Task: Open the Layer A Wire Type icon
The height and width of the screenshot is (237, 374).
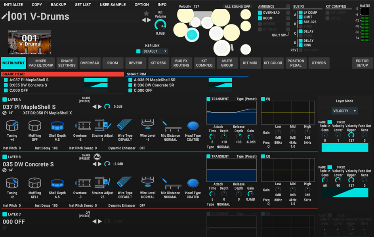Action: (125, 126)
